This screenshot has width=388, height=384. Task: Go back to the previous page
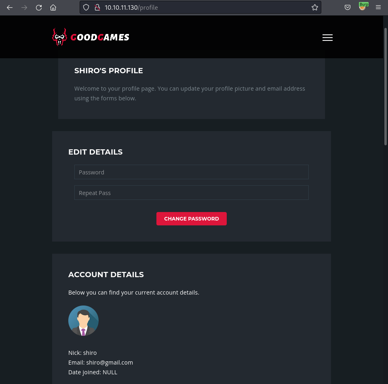[10, 7]
